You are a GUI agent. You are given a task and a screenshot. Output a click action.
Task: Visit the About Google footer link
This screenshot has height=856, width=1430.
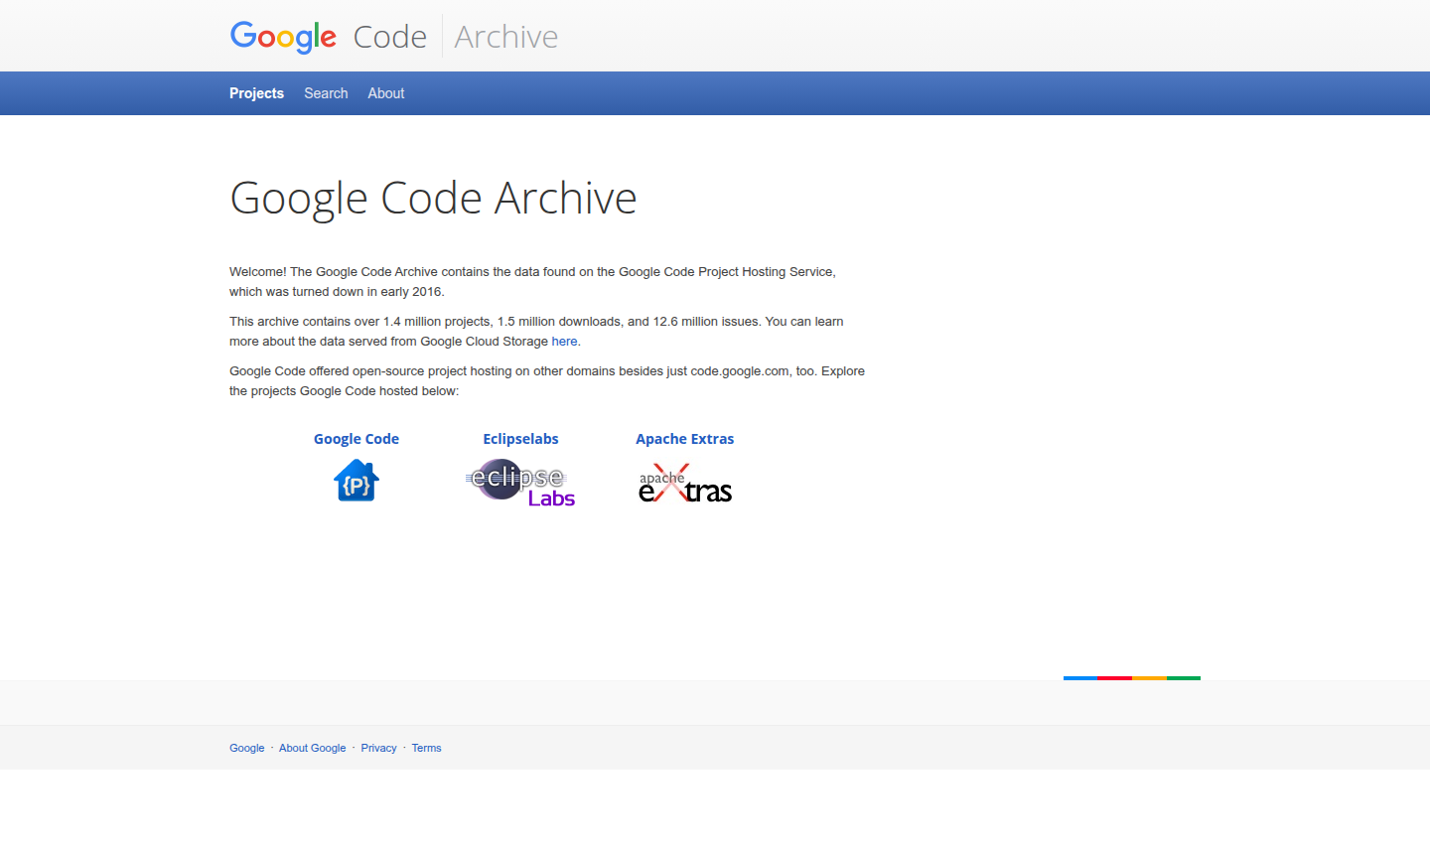tap(312, 748)
